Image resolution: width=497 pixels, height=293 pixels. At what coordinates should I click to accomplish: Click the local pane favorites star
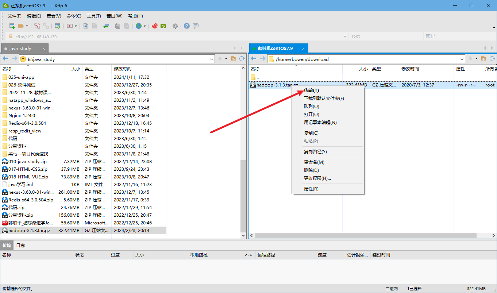[x=220, y=59]
